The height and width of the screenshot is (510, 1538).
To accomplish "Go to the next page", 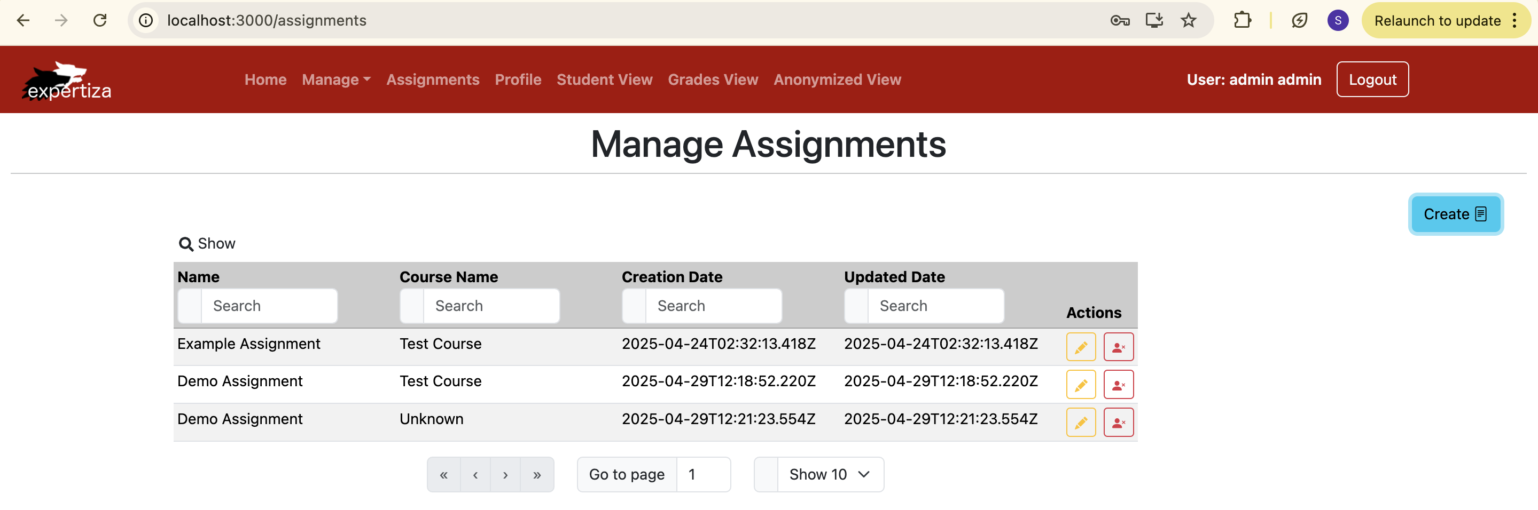I will 505,475.
